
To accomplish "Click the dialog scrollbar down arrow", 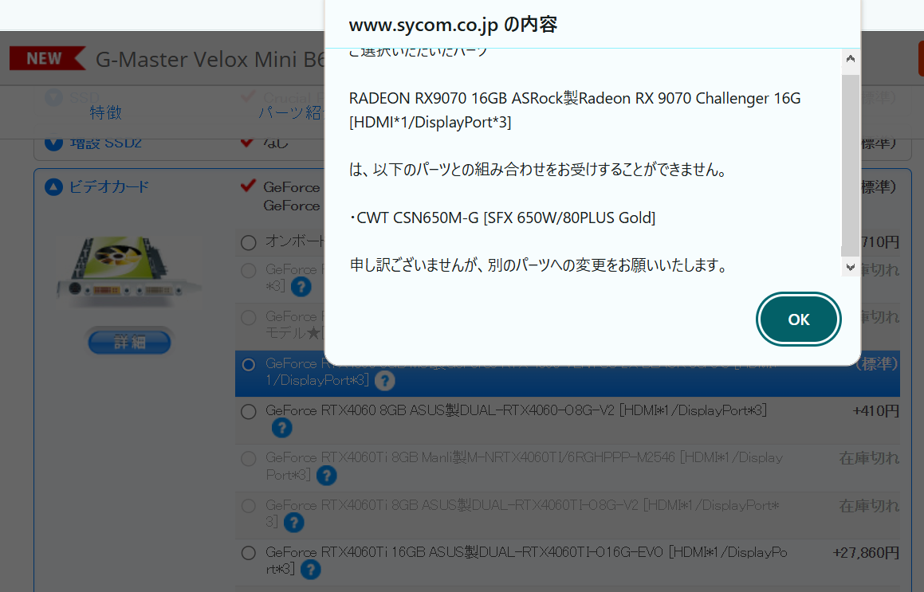I will pos(851,267).
